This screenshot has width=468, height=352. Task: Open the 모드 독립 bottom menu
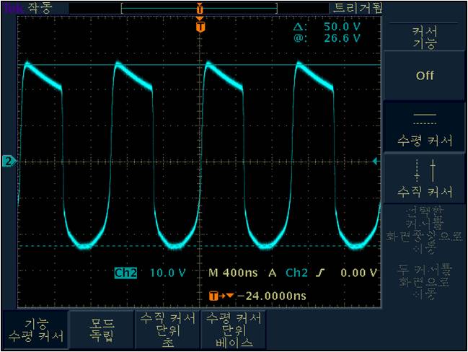102,330
